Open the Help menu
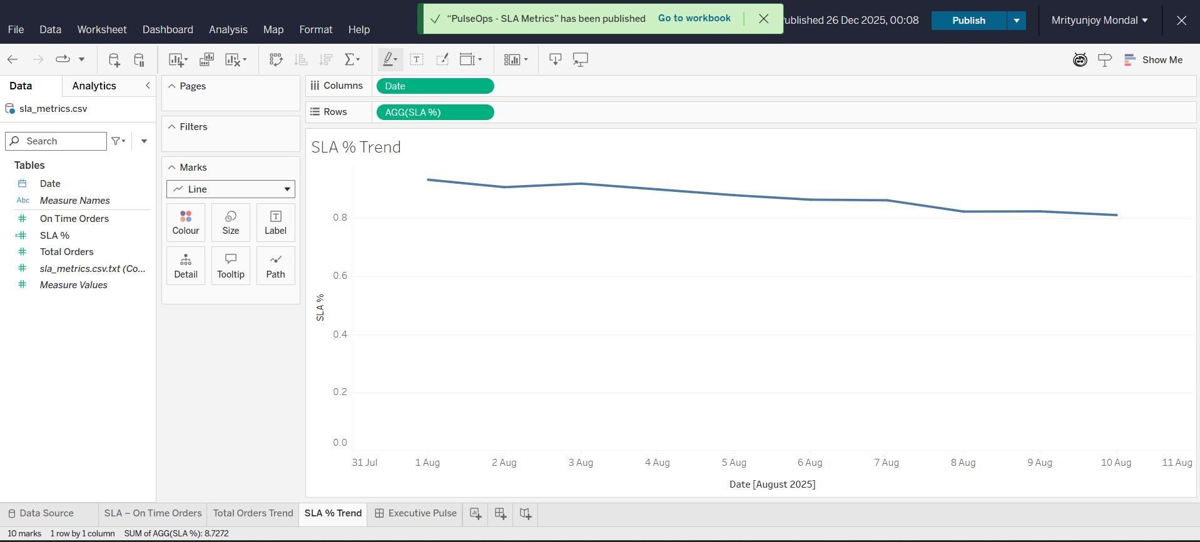Screen dimensions: 1200x542 [x=359, y=29]
